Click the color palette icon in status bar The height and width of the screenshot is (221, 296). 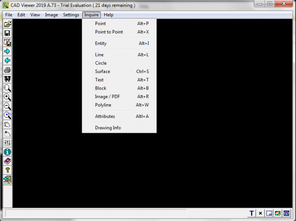pos(278,214)
